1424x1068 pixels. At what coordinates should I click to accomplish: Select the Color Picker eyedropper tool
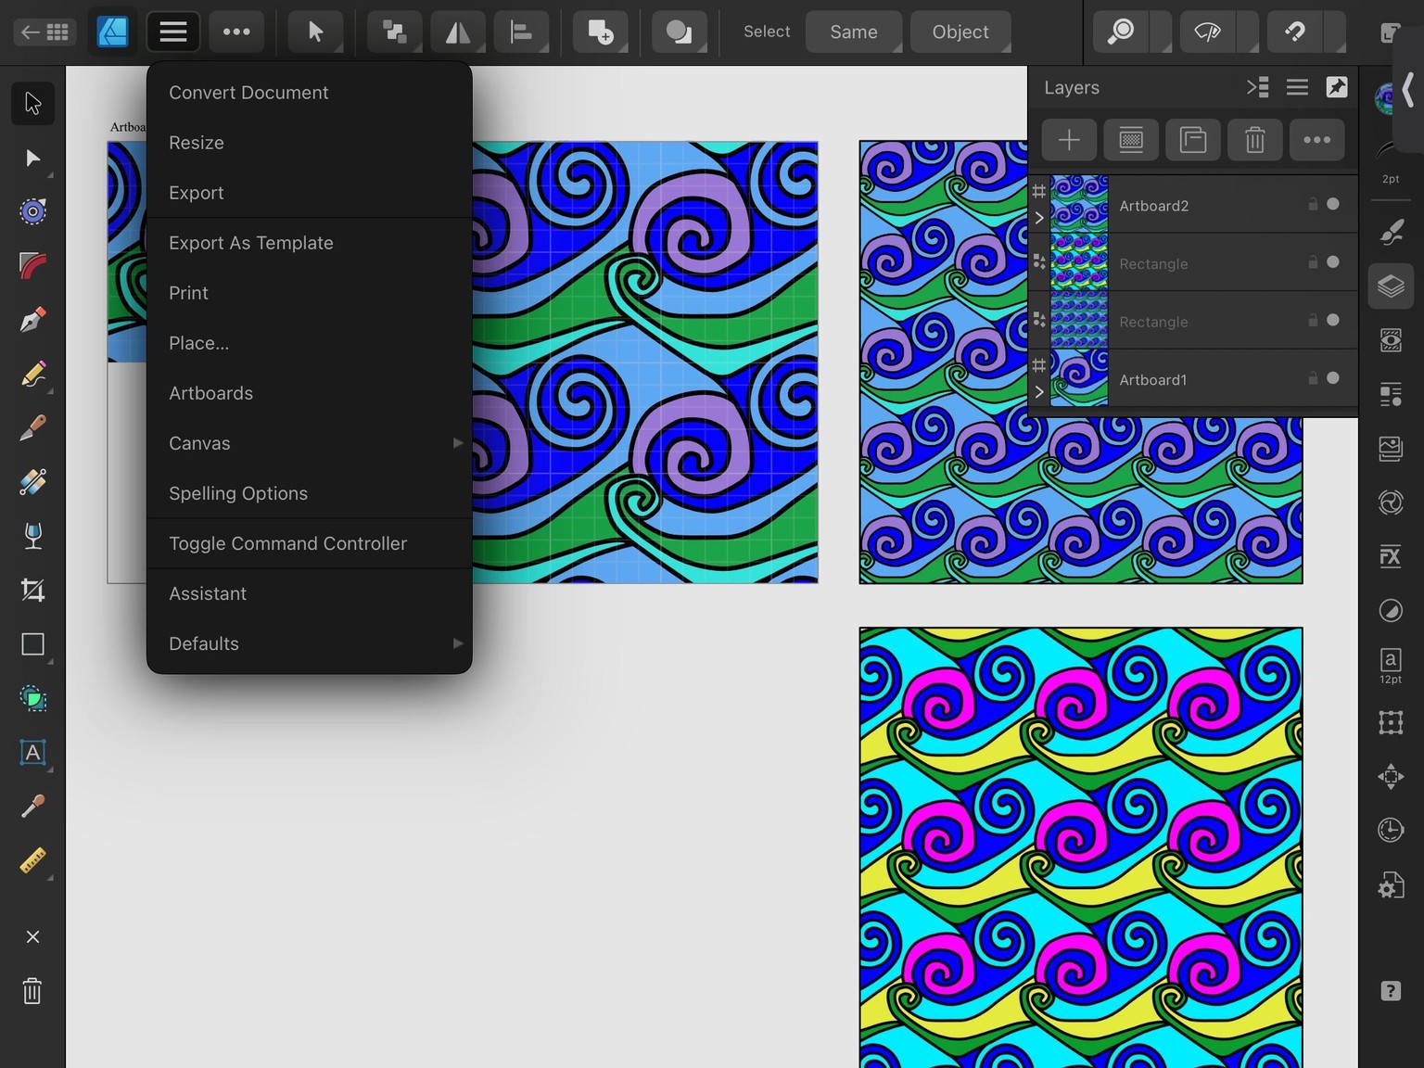click(x=32, y=807)
